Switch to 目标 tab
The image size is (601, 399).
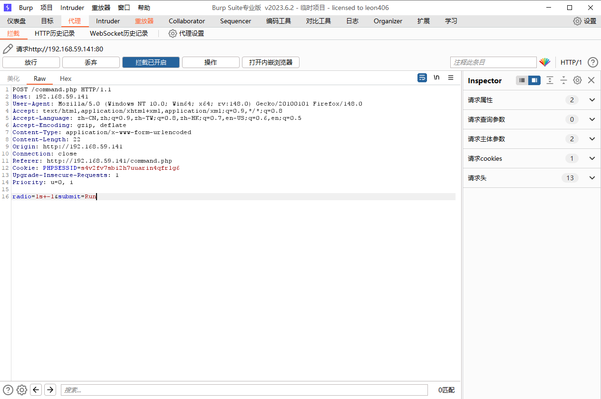pyautogui.click(x=47, y=21)
